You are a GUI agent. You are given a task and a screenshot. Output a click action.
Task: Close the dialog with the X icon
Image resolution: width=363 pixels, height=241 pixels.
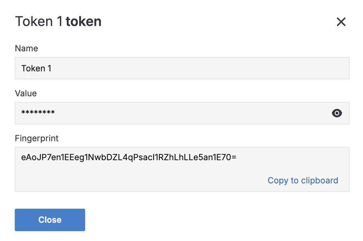click(x=341, y=22)
